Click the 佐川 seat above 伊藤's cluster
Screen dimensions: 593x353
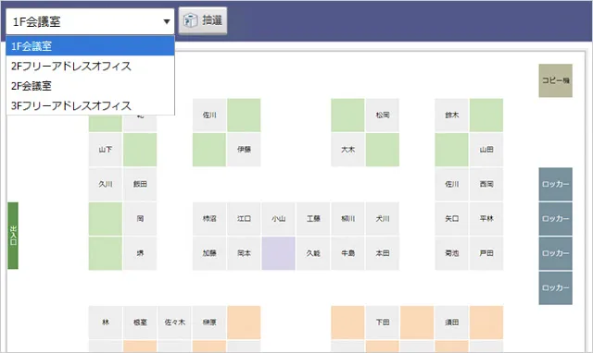[x=209, y=115]
